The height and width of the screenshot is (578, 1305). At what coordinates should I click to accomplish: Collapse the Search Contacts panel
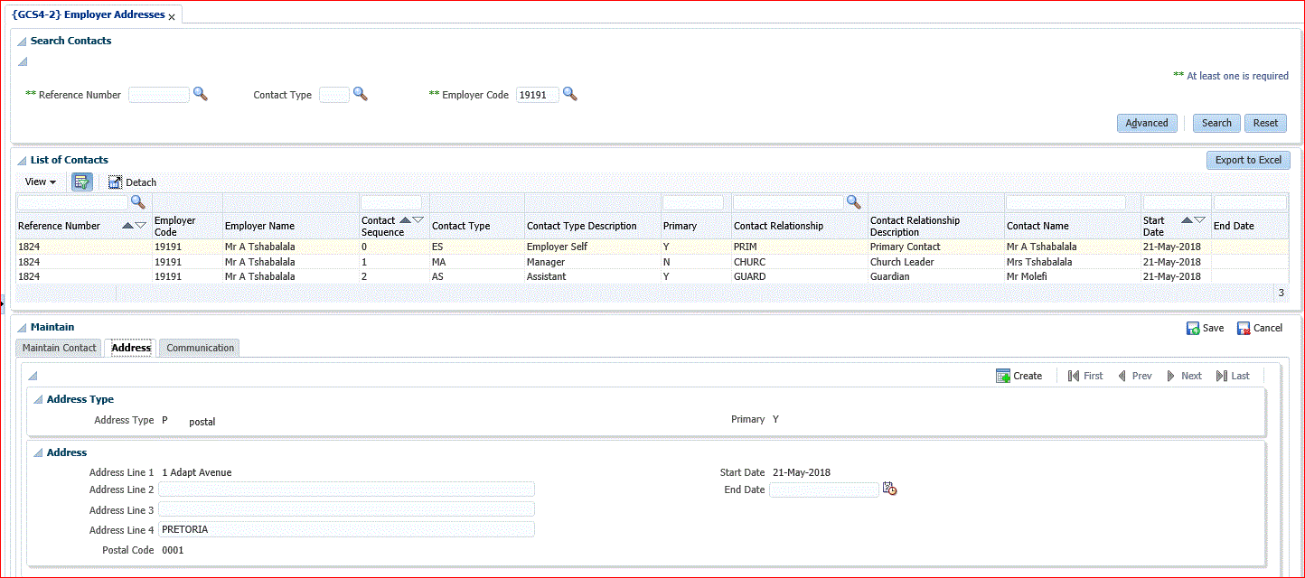pos(22,42)
